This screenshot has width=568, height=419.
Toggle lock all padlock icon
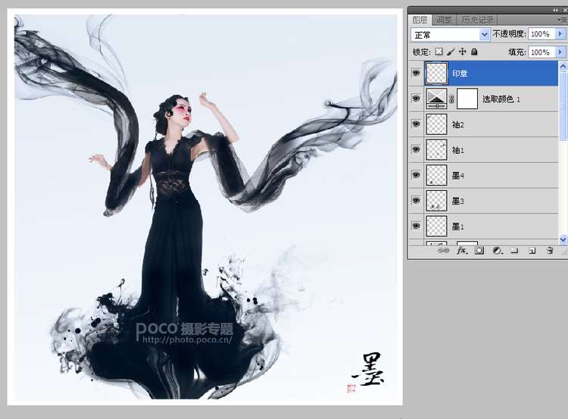(x=474, y=52)
